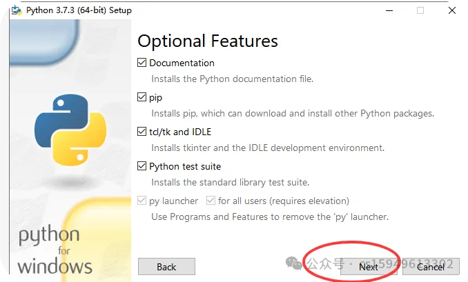Uncheck the Documentation checkbox

click(x=143, y=63)
